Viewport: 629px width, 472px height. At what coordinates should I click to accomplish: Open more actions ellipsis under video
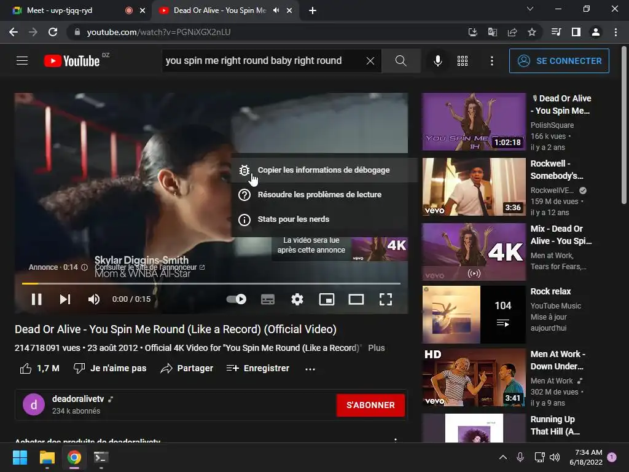[310, 369]
